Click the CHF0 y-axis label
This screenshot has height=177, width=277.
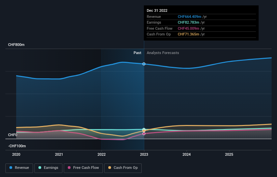coord(12,135)
